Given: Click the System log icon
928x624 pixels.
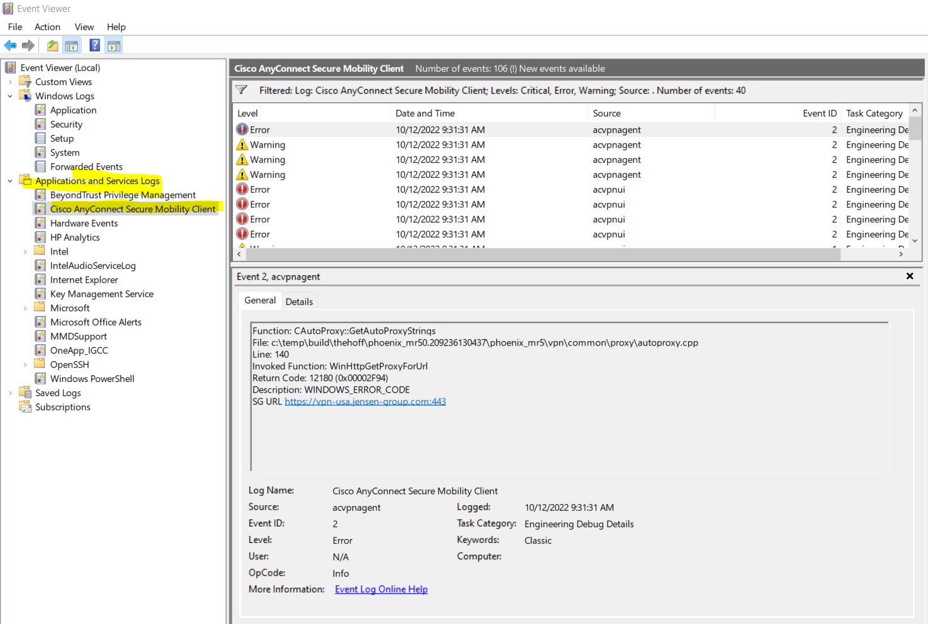Looking at the screenshot, I should [x=40, y=153].
